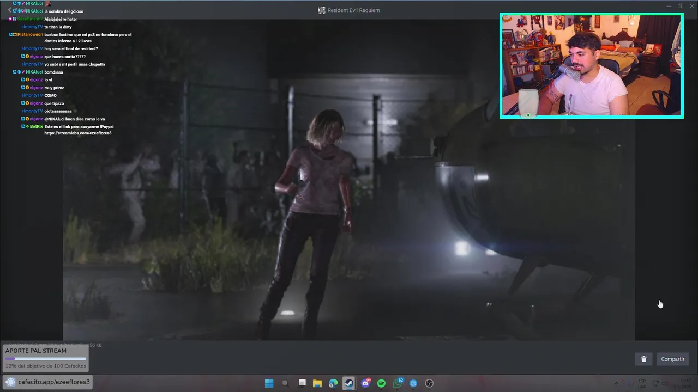
Task: Click the ESP language indicator
Action: 642,383
